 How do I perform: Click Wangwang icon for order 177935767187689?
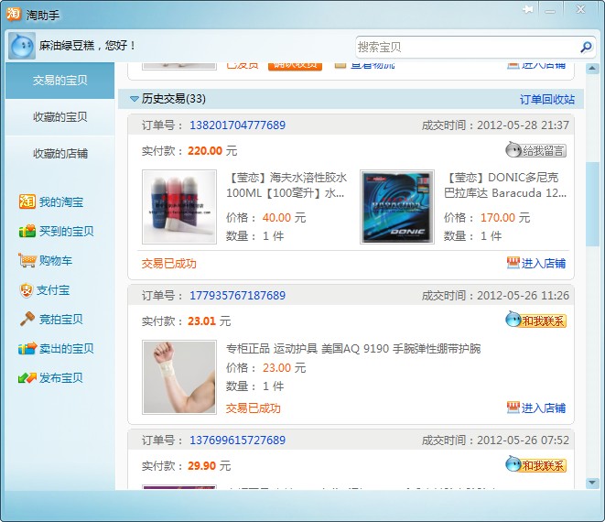pos(513,320)
